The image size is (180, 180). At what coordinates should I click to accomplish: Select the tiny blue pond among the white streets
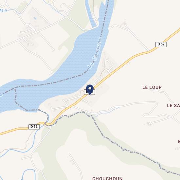[35, 18]
